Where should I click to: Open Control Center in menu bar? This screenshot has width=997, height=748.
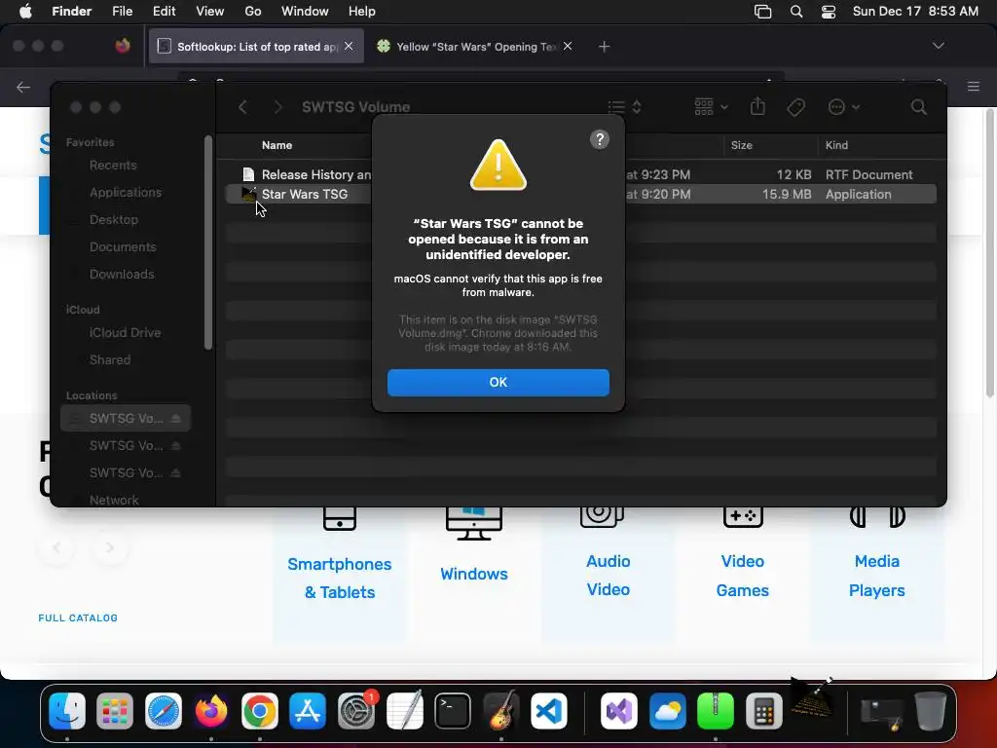828,11
